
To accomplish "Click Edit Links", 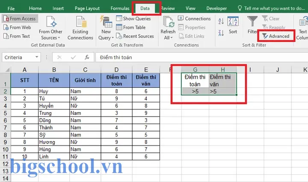I will pyautogui.click(x=192, y=36).
